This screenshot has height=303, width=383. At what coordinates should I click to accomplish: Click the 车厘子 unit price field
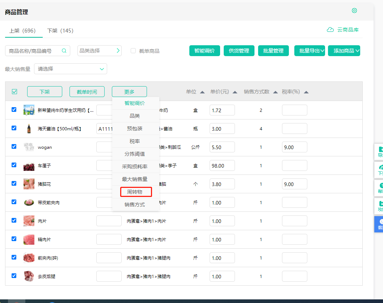click(222, 166)
